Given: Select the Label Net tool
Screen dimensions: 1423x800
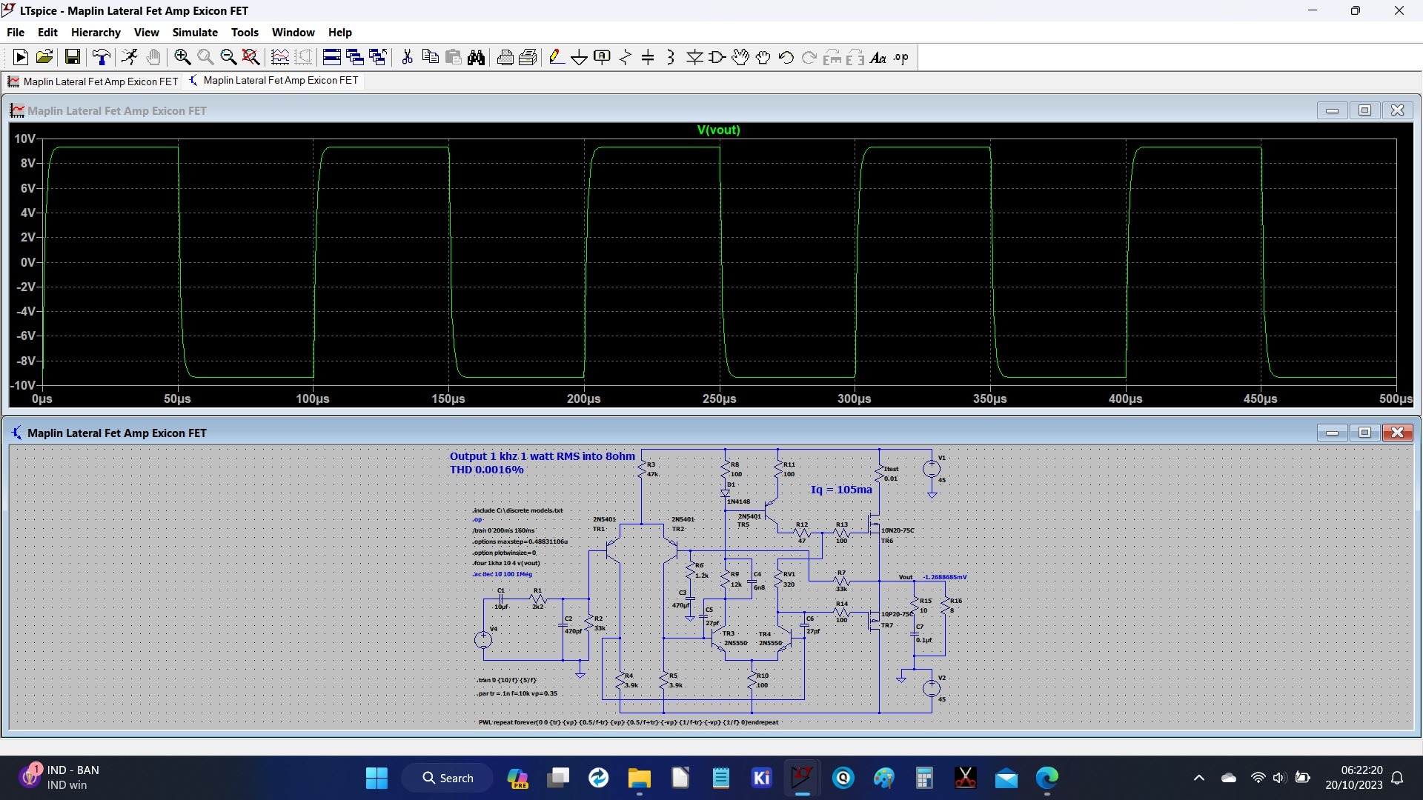Looking at the screenshot, I should [x=603, y=57].
